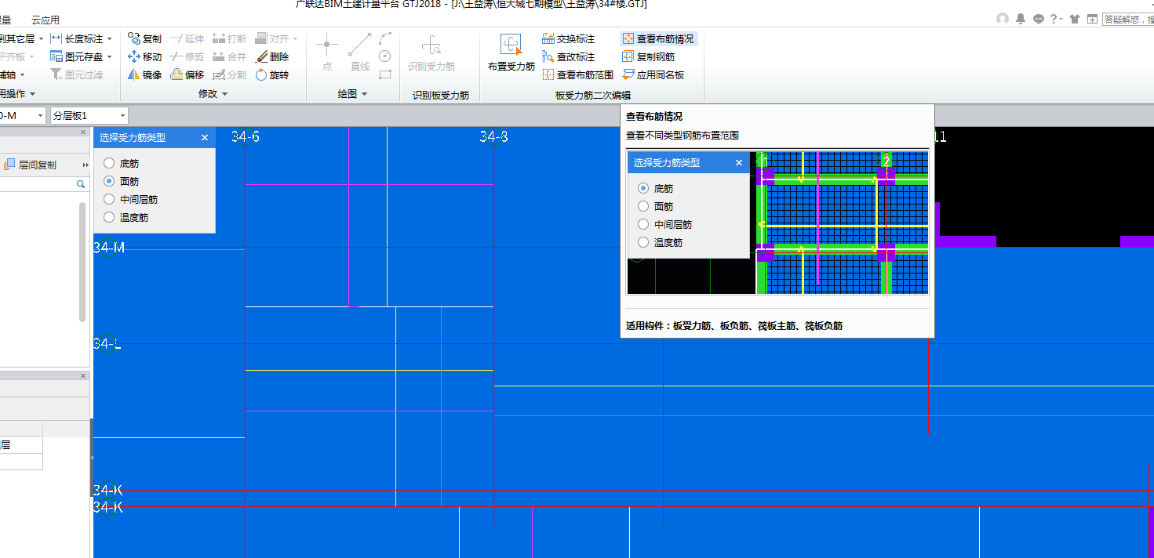This screenshot has height=558, width=1154.
Task: Click the 识别板受力筋 group label
Action: point(441,95)
